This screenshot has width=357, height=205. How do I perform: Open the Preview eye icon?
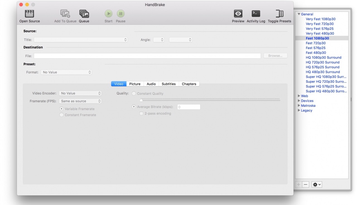tap(238, 13)
